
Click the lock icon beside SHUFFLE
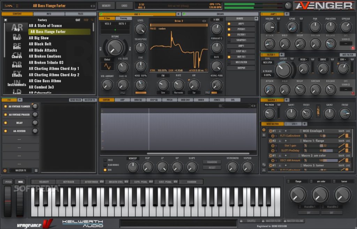[x=241, y=221]
